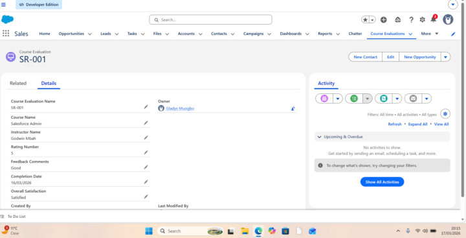Click the View All link
This screenshot has height=238, width=466.
pyautogui.click(x=441, y=125)
